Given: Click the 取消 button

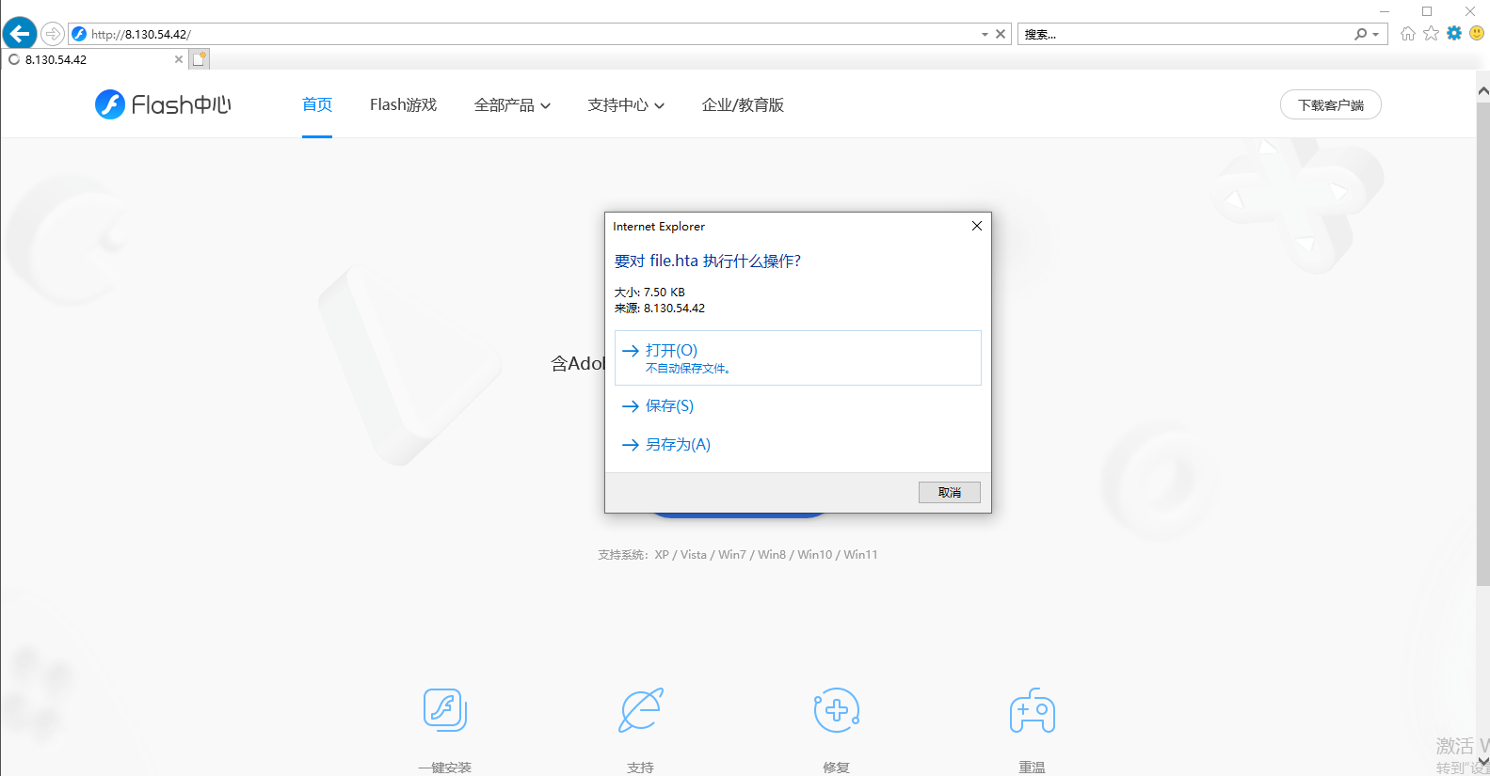Looking at the screenshot, I should [949, 492].
